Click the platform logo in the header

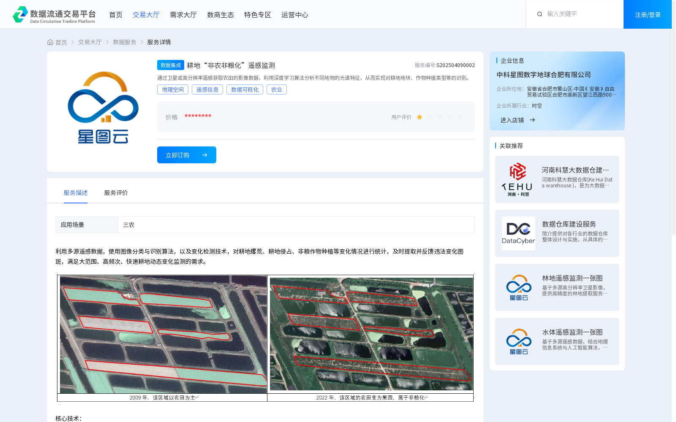54,15
